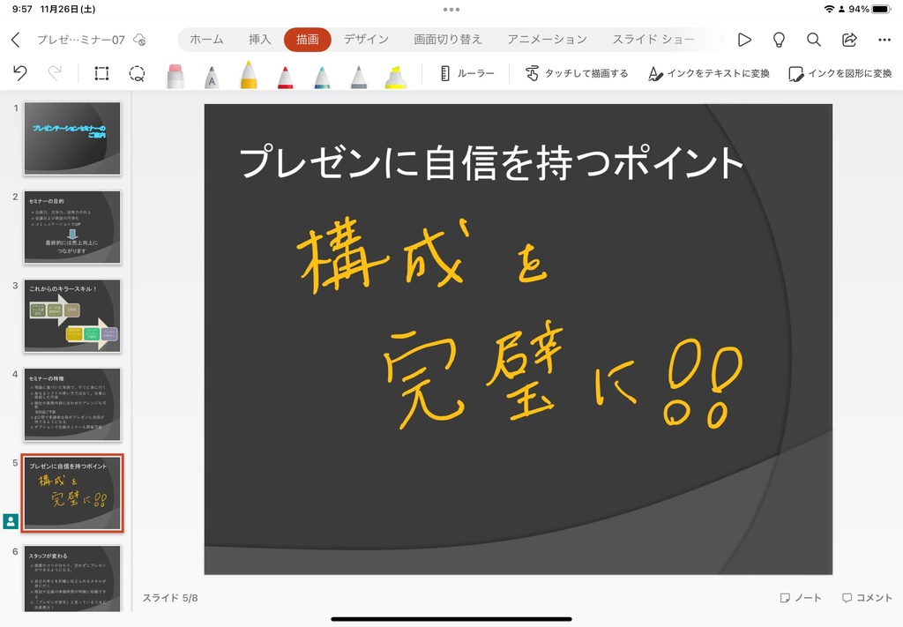The image size is (903, 627).
Task: Open the コメント comments pane
Action: click(x=867, y=598)
